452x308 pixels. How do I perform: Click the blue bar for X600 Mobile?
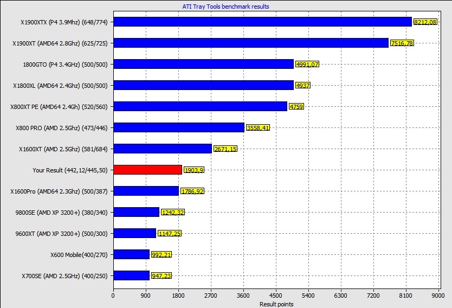pyautogui.click(x=132, y=254)
